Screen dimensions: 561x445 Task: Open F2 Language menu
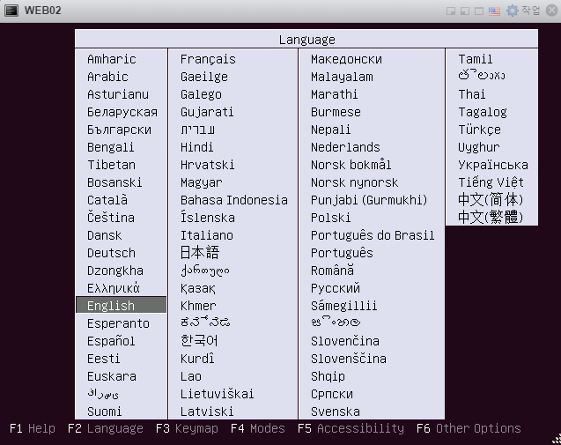tap(106, 428)
